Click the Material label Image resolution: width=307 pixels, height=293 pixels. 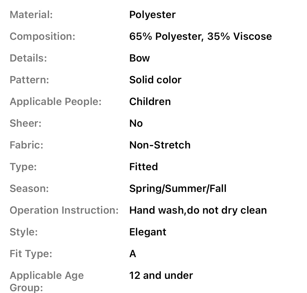(x=31, y=15)
